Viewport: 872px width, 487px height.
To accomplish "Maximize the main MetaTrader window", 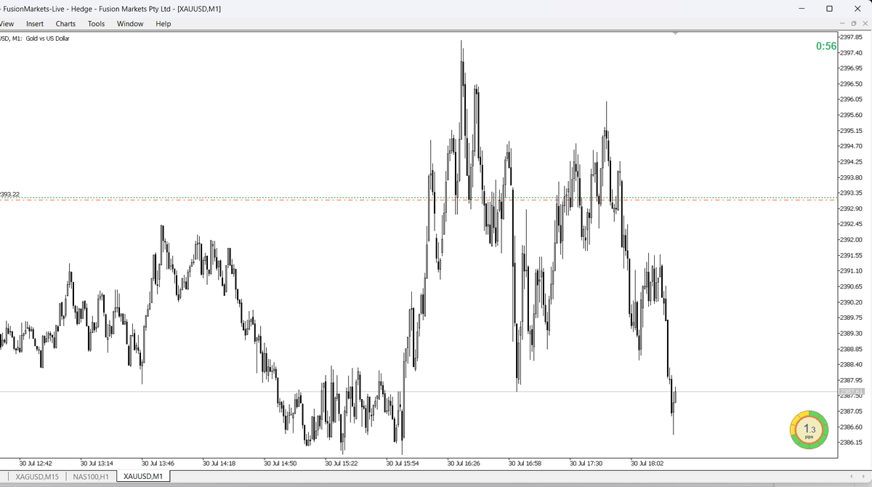I will [x=829, y=8].
